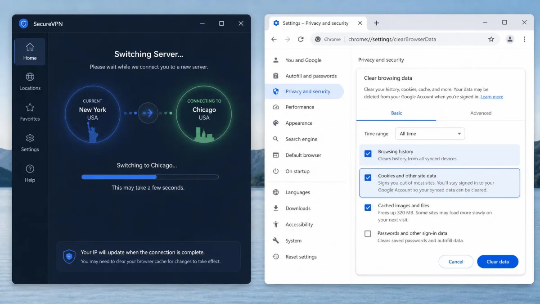Open the Chrome profile avatar
Screen dimensions: 540x304
pyautogui.click(x=510, y=39)
